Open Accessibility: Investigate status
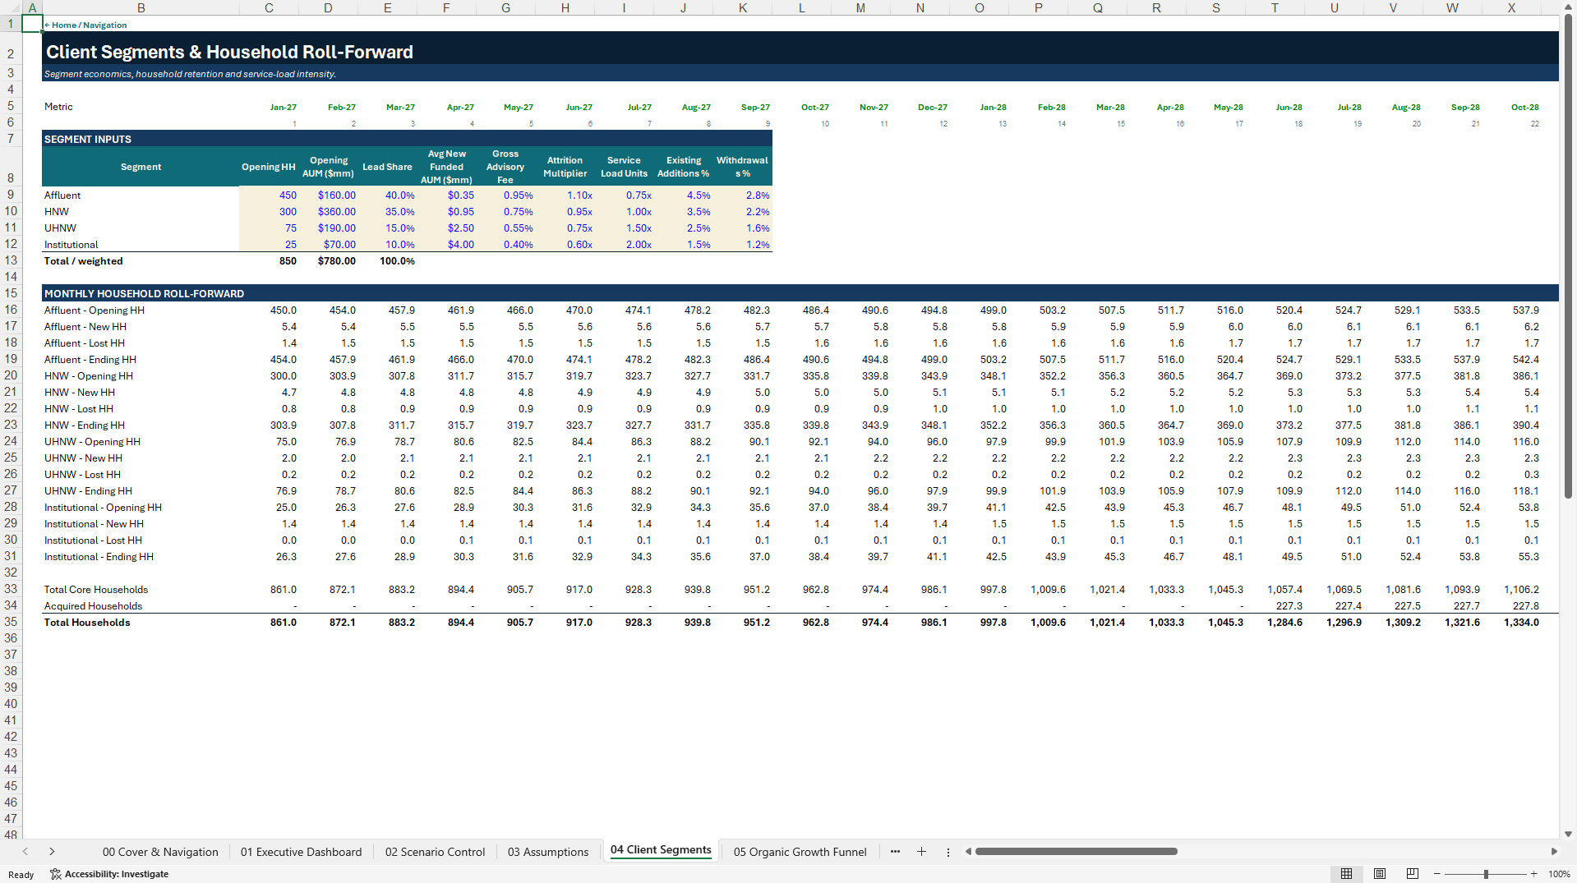Image resolution: width=1577 pixels, height=883 pixels. (x=109, y=874)
